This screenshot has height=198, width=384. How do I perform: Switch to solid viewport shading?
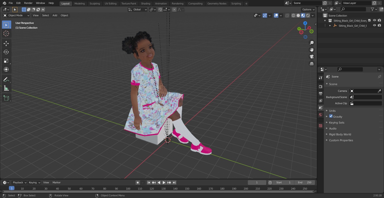298,15
